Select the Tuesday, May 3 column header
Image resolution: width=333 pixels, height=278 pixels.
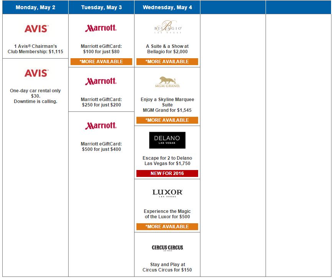(x=101, y=8)
